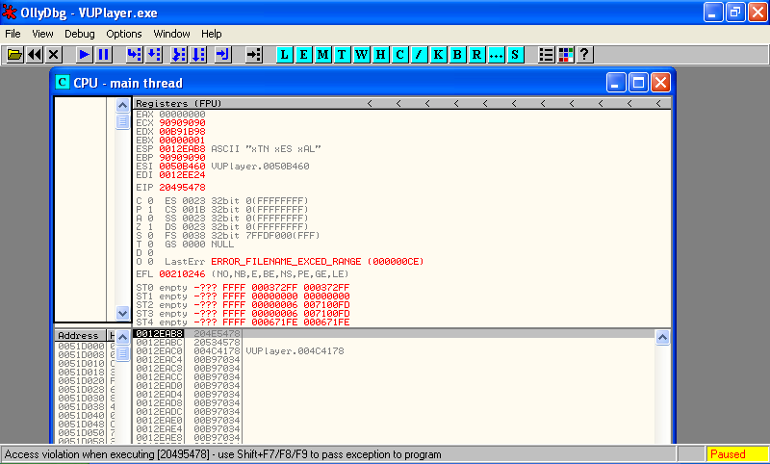Select EFL value 00210246
770x464 pixels.
pyautogui.click(x=182, y=274)
